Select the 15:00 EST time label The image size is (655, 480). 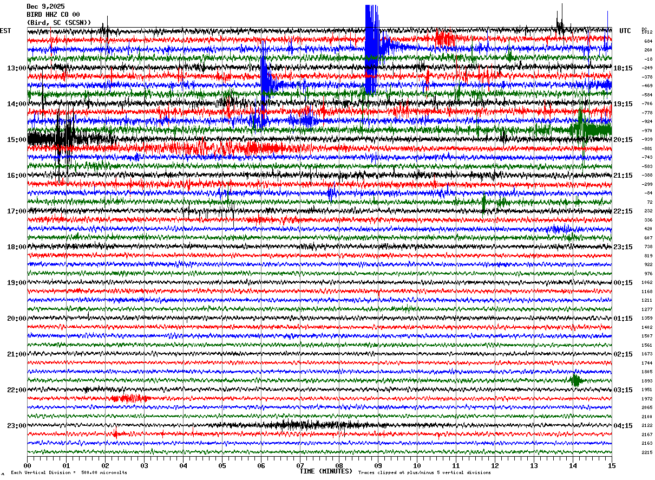click(17, 140)
